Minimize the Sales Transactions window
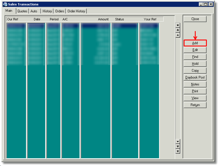 [201, 4]
